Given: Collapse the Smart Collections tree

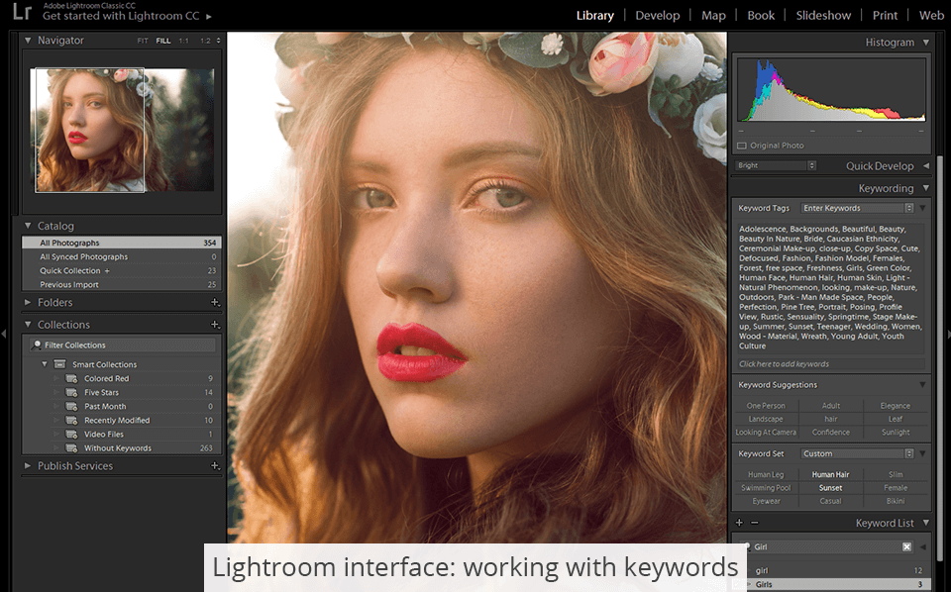Looking at the screenshot, I should pos(45,364).
